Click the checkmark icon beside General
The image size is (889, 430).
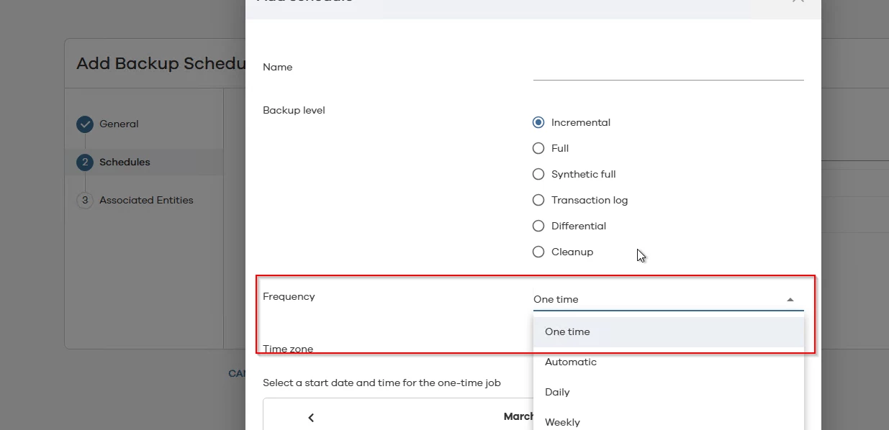[85, 124]
